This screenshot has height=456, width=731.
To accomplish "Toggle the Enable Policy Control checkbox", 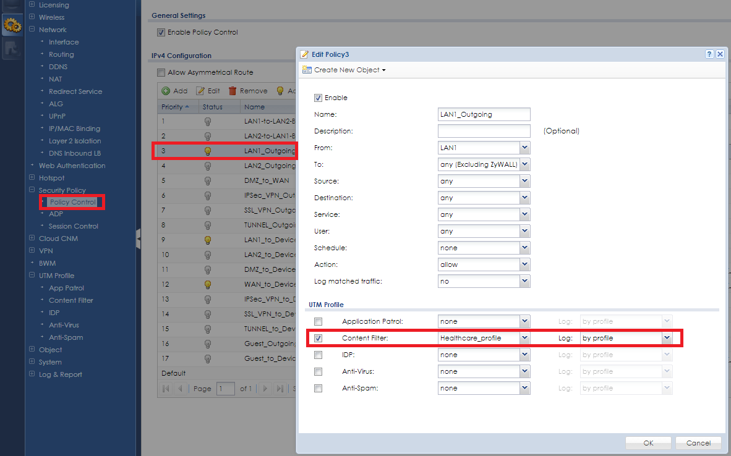I will tap(161, 32).
